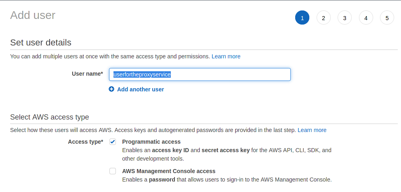
Task: Click the User name* field label
Action: (87, 74)
